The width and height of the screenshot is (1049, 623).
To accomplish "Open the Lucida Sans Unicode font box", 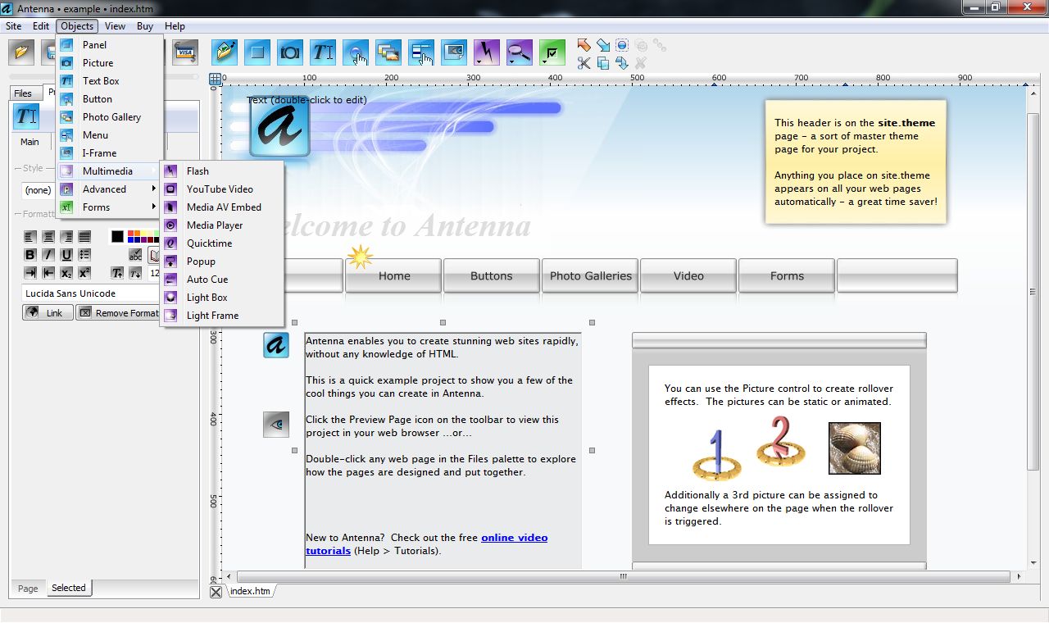I will click(x=92, y=293).
